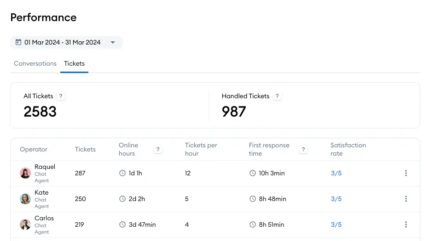This screenshot has height=241, width=424.
Task: Click the clock icon beside 10h 3min
Action: click(x=253, y=173)
